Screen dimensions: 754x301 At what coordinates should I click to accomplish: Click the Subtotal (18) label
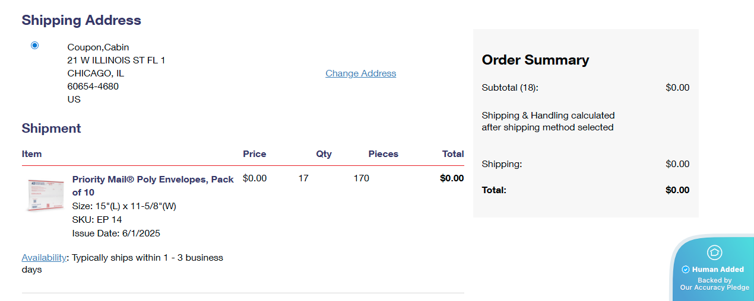point(510,88)
